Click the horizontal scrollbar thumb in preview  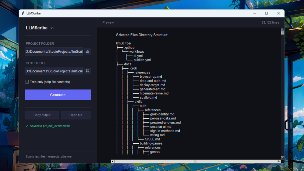[x=196, y=161]
